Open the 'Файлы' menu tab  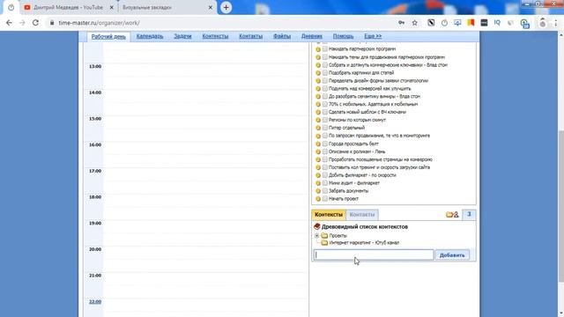click(x=282, y=36)
